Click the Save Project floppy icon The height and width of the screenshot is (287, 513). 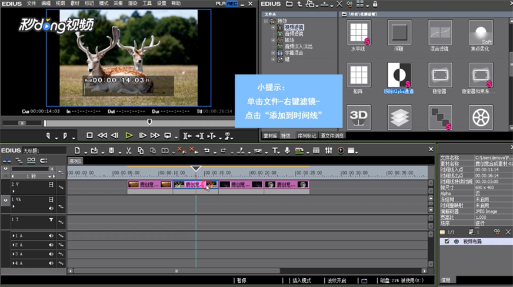(x=112, y=151)
